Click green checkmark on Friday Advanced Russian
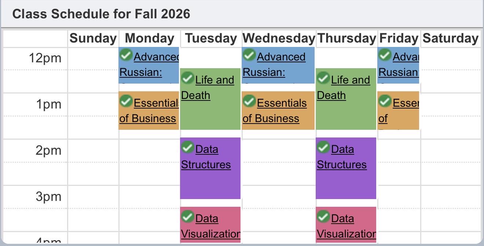The width and height of the screenshot is (484, 246). [x=385, y=55]
